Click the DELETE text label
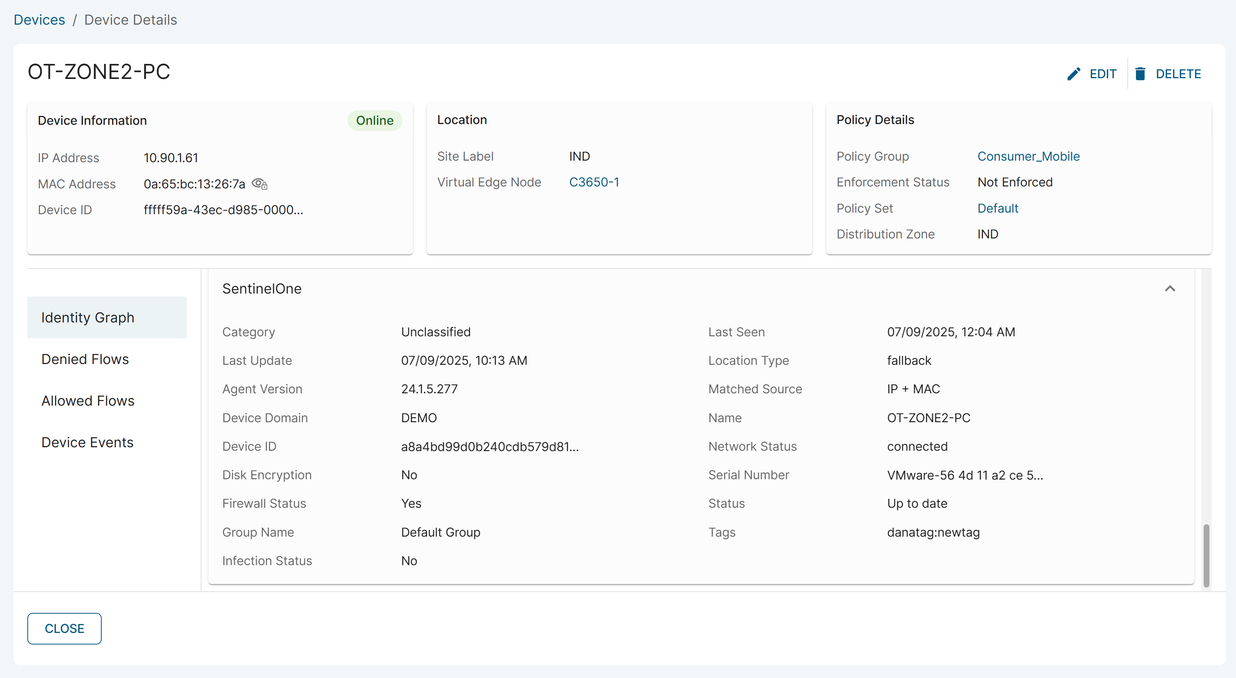 coord(1178,74)
